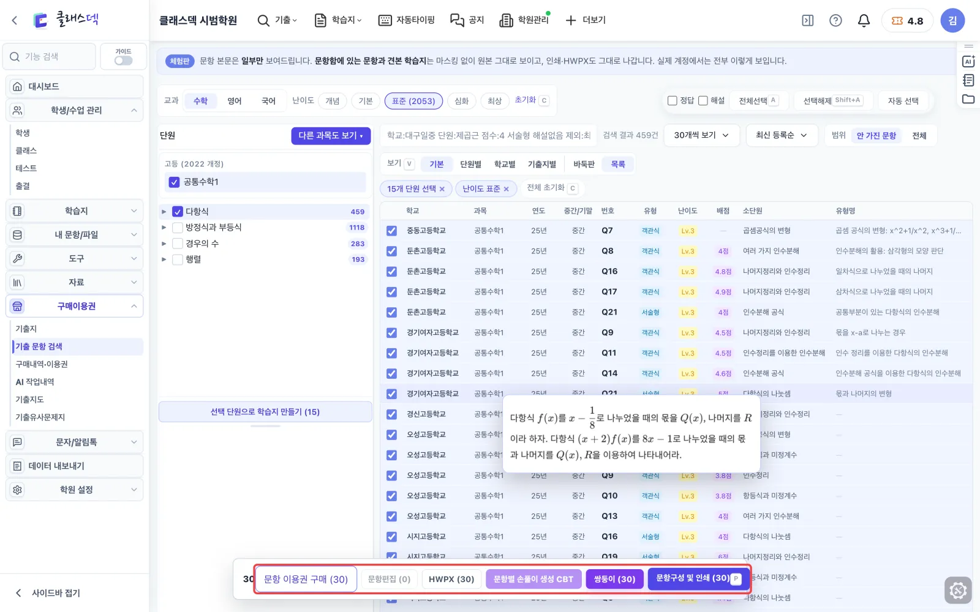Click the HWPX (30) button
This screenshot has width=980, height=612.
pyautogui.click(x=451, y=579)
